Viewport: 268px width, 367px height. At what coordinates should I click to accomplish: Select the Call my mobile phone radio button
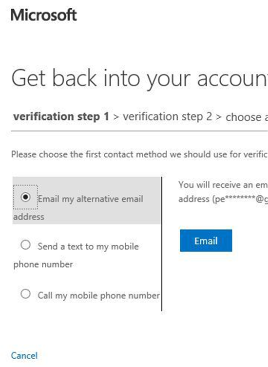pos(25,294)
